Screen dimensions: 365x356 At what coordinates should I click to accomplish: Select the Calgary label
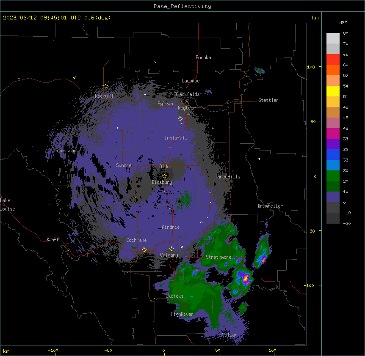pos(169,255)
